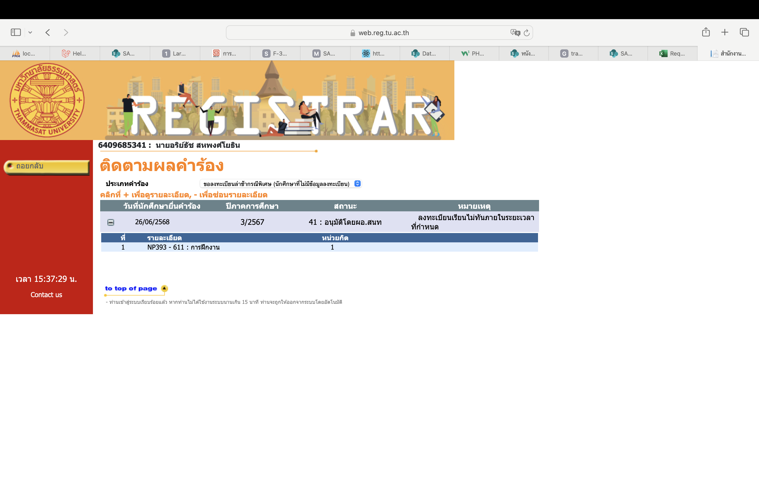This screenshot has width=759, height=494.
Task: Click the ถอยกลับ back button
Action: 46,167
